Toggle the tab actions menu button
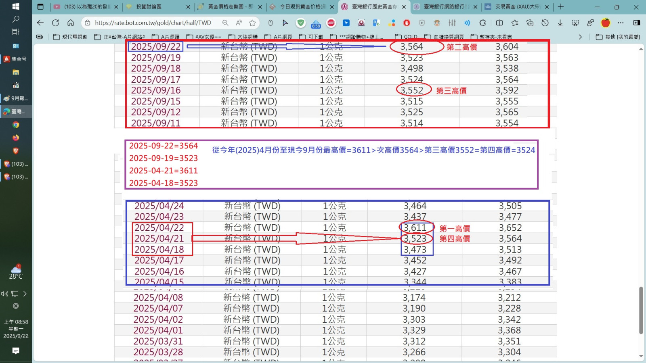This screenshot has width=646, height=363. point(40,7)
